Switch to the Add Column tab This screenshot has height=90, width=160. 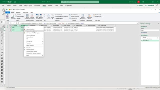[x=25, y=12]
